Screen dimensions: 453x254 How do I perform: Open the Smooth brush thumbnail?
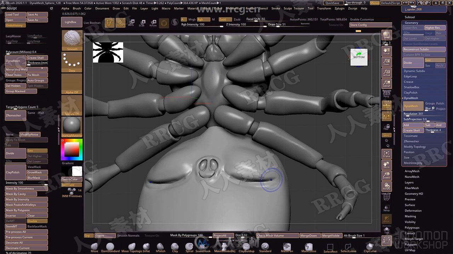point(72,40)
